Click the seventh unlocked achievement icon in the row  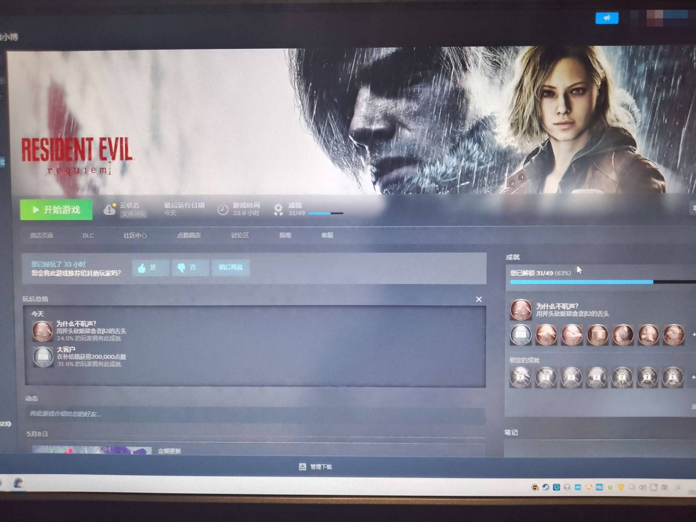[674, 335]
